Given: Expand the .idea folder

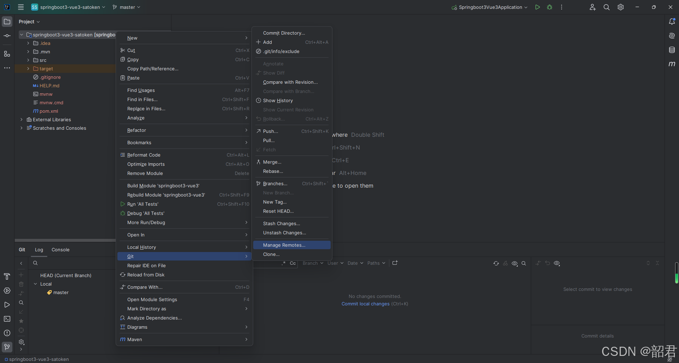Looking at the screenshot, I should (28, 43).
